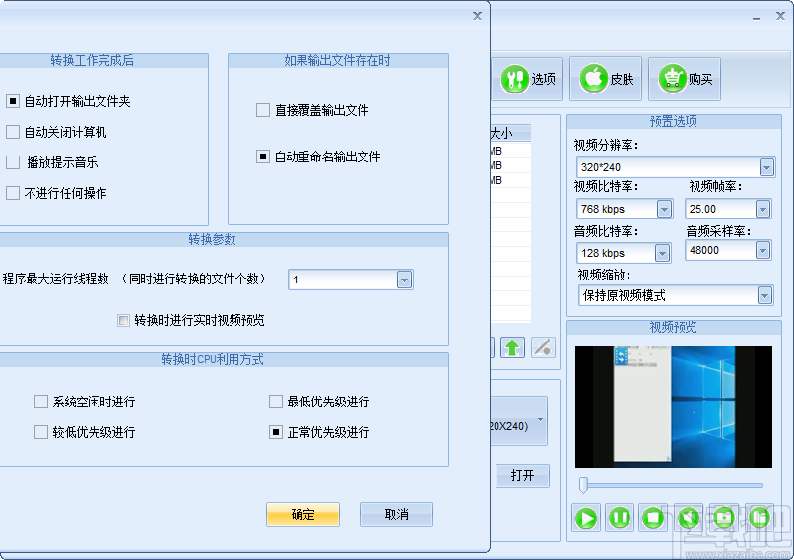Click 取消 to cancel the dialog

tap(396, 515)
